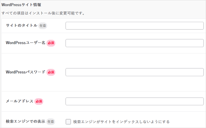Click the WordPressパスワード input field
Image resolution: width=206 pixels, height=128 pixels.
tap(134, 72)
